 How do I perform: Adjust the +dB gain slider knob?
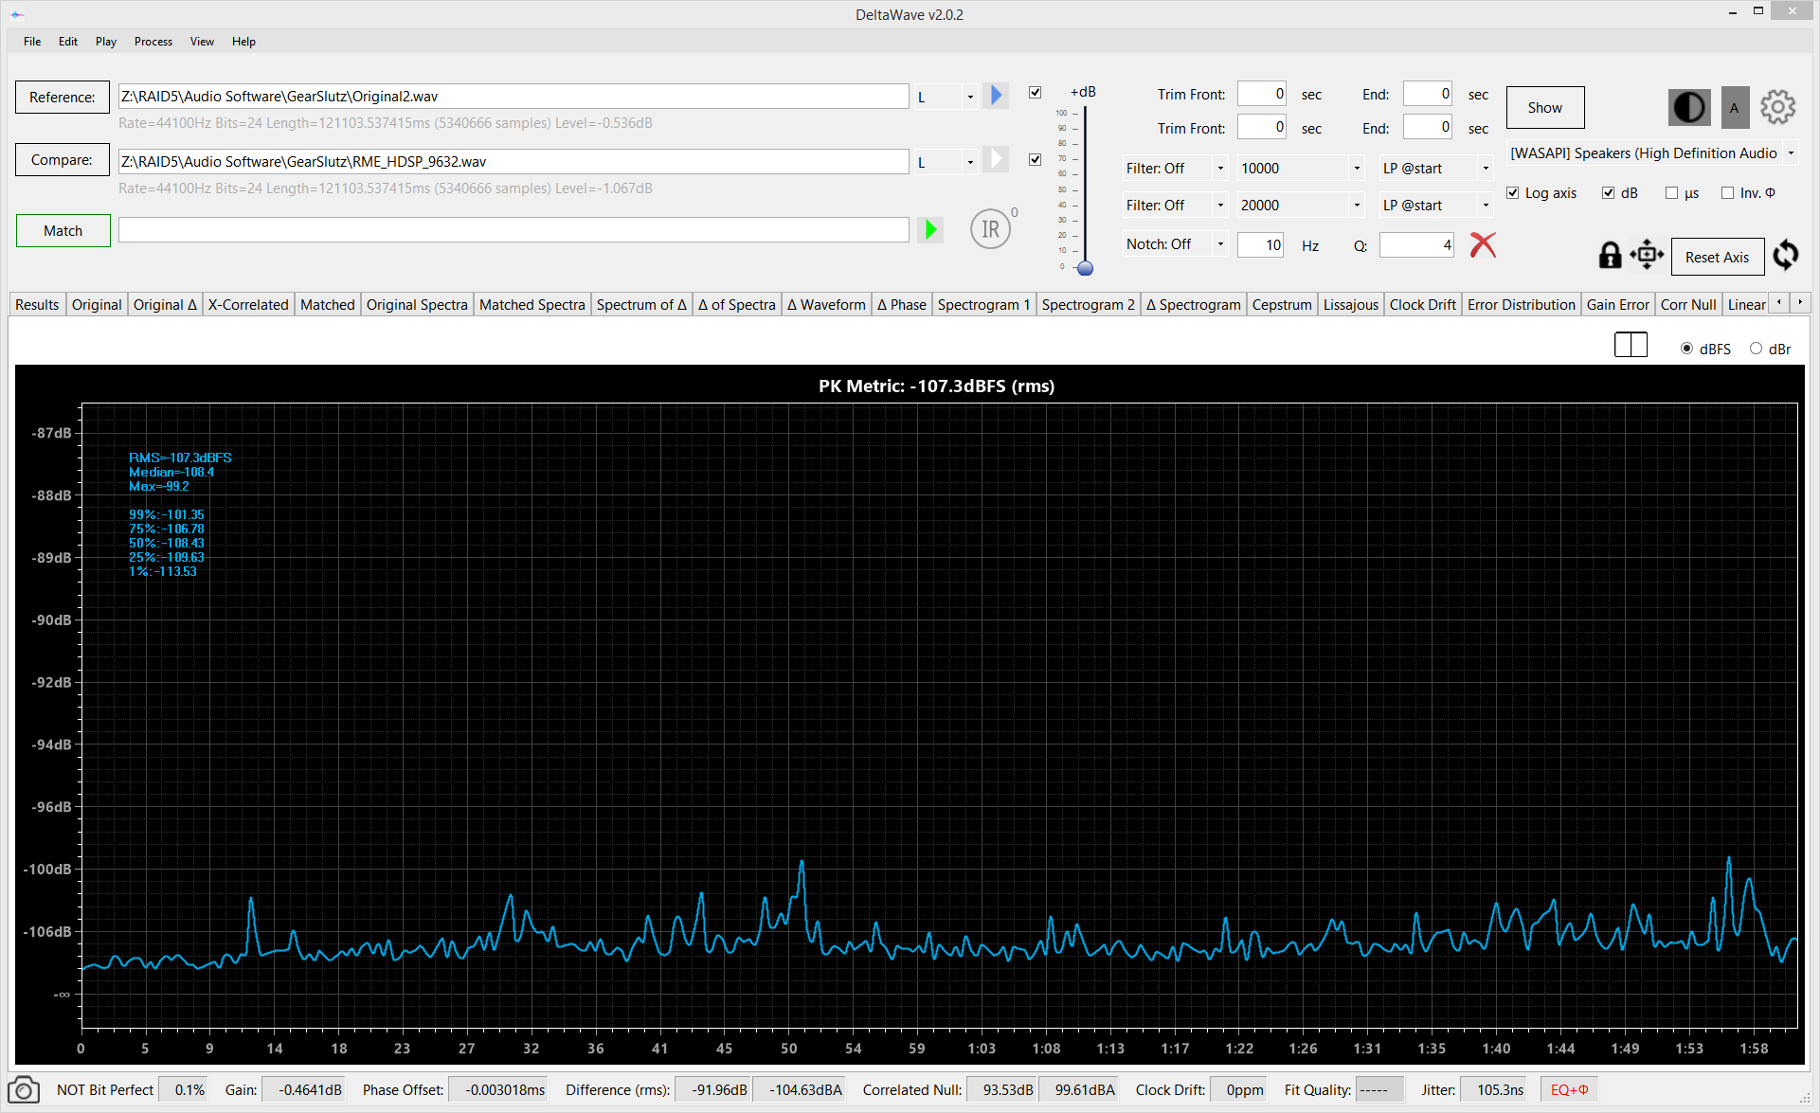pyautogui.click(x=1086, y=268)
